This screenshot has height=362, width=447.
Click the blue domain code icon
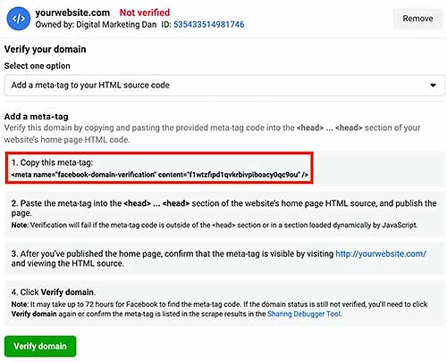(x=19, y=19)
